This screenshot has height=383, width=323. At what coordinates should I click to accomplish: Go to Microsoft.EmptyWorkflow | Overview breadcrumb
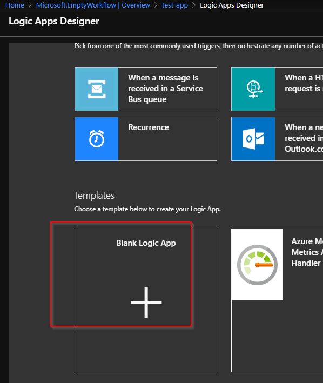click(93, 5)
